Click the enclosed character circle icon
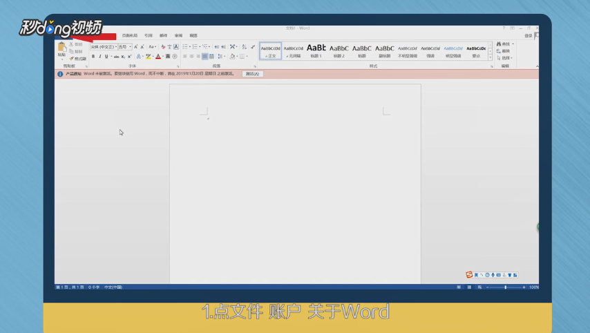 point(175,57)
